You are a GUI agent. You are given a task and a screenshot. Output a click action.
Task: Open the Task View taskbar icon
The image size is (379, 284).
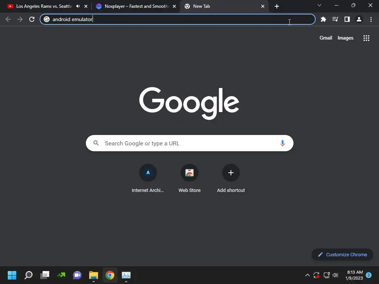click(45, 275)
